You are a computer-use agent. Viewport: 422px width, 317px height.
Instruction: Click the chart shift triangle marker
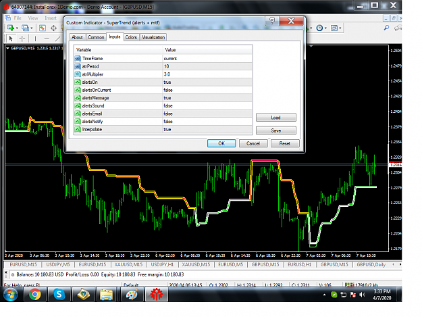click(311, 47)
